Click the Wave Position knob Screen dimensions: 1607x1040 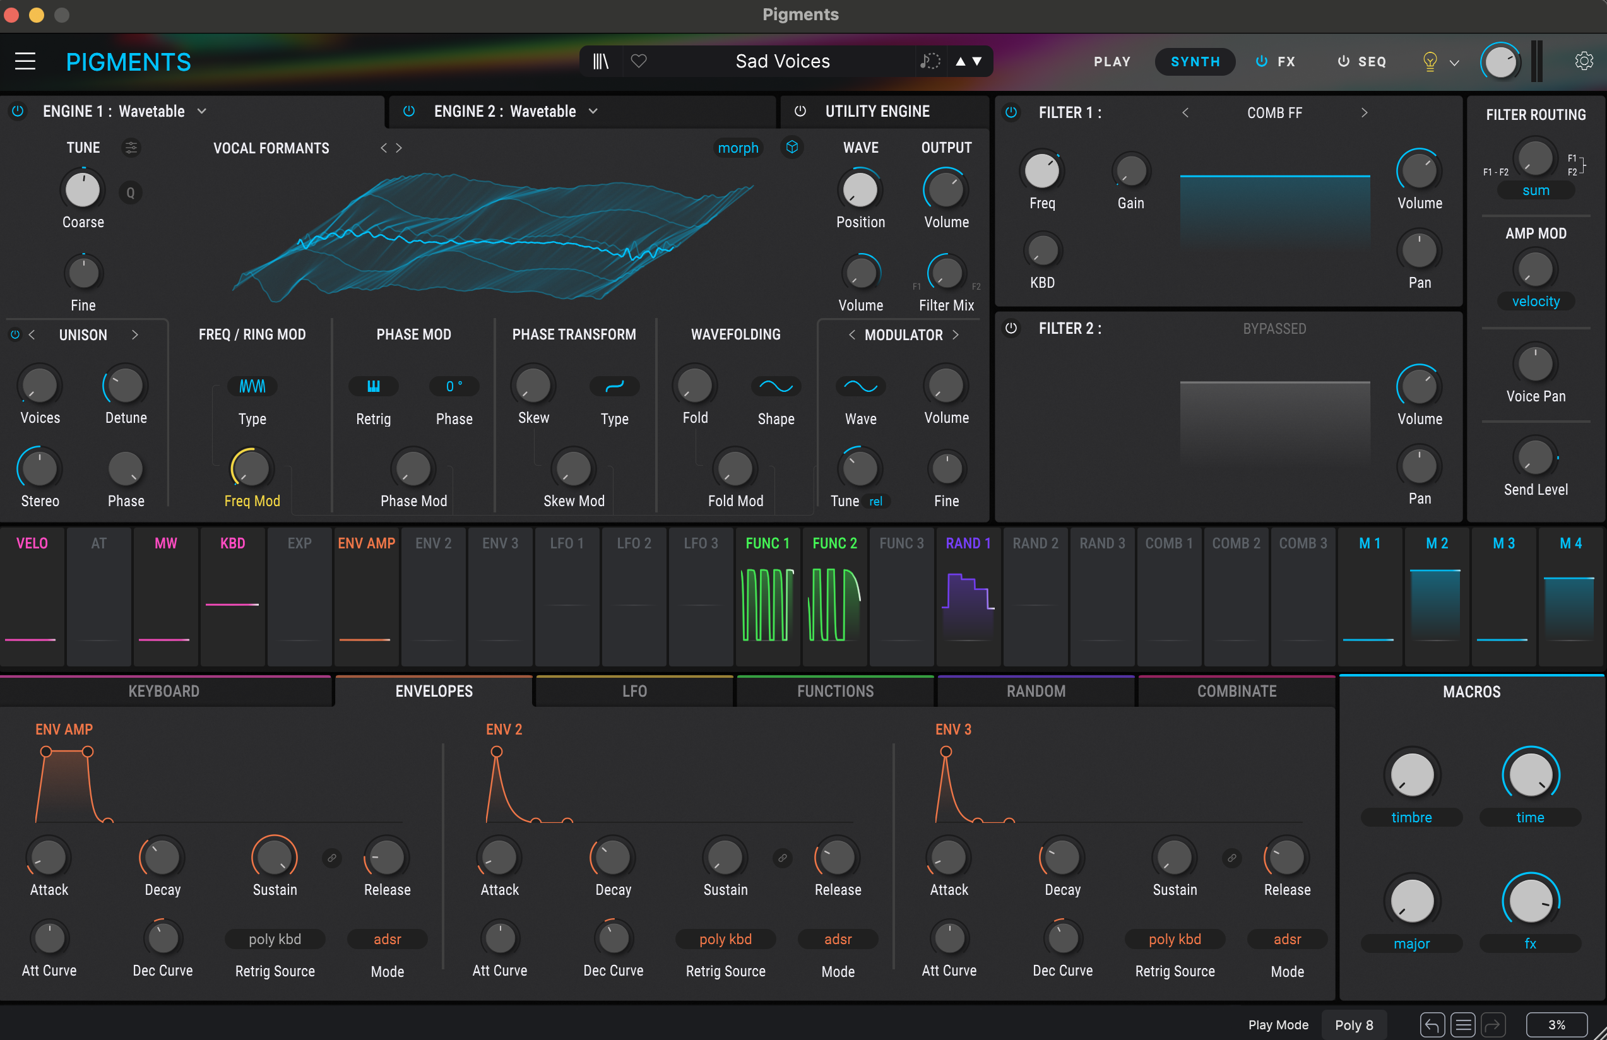[x=860, y=190]
